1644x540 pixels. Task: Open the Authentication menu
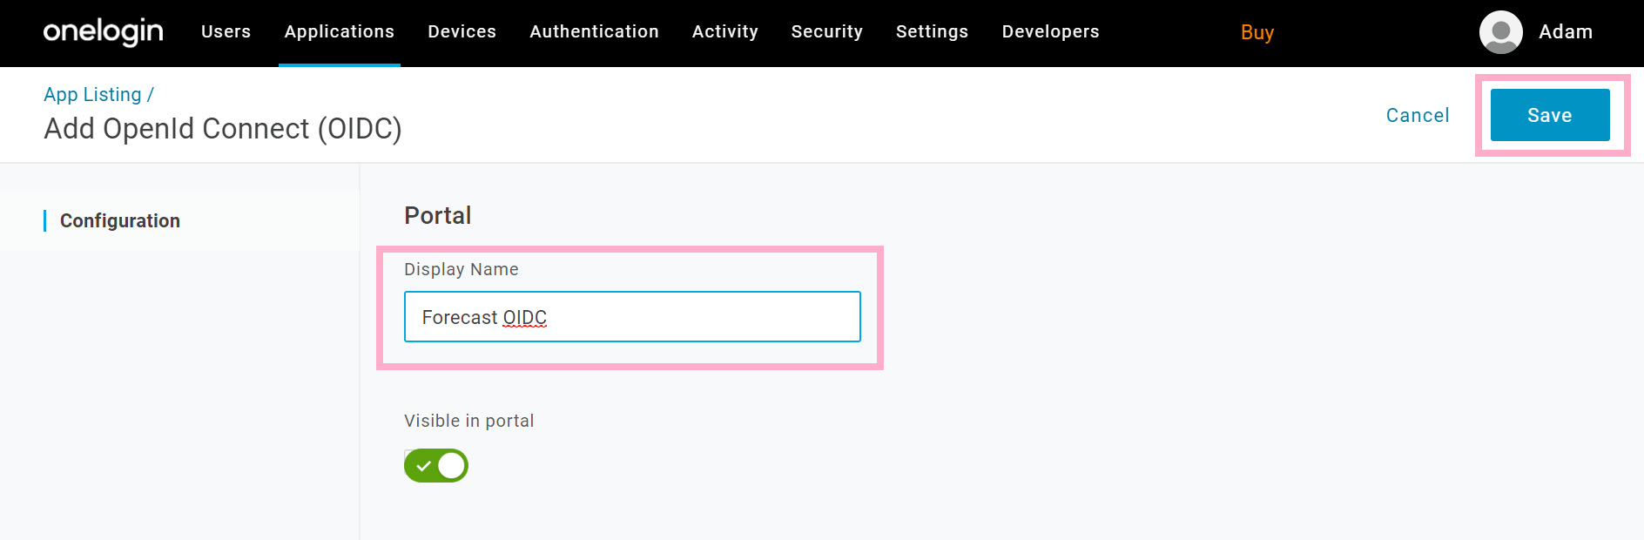click(x=595, y=31)
